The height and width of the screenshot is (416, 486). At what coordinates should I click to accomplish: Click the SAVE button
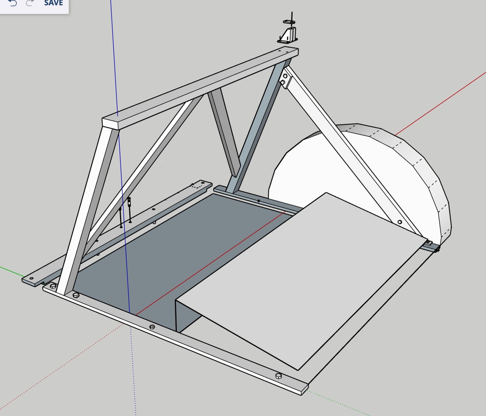pos(53,3)
